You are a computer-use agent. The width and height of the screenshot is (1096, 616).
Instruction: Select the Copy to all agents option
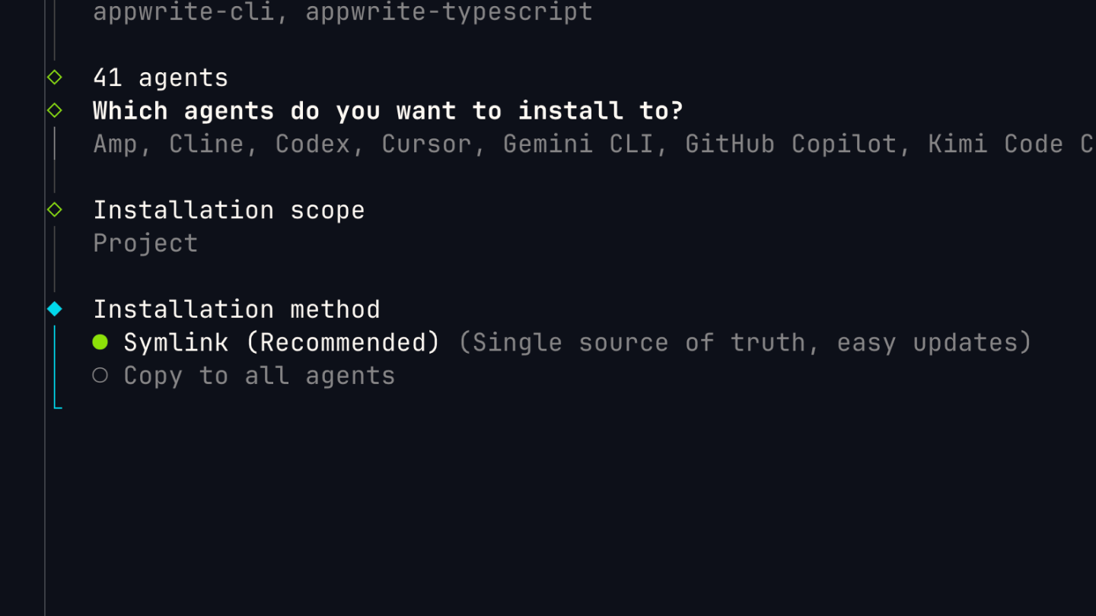(x=259, y=374)
